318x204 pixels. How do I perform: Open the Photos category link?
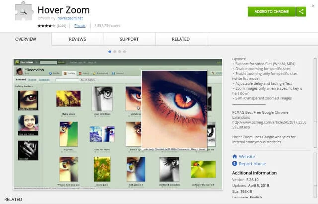coord(80,26)
